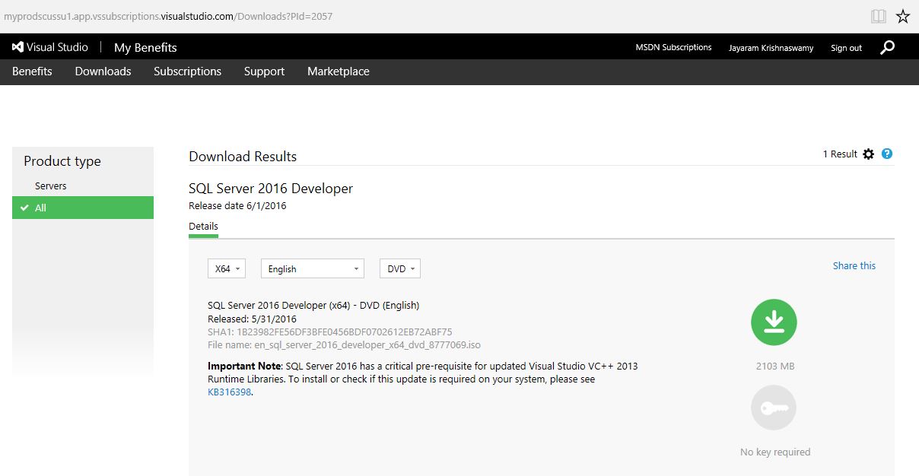Click the Download Results heading
This screenshot has height=476, width=919.
(x=243, y=156)
